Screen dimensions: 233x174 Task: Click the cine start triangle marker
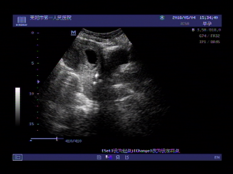(31, 140)
